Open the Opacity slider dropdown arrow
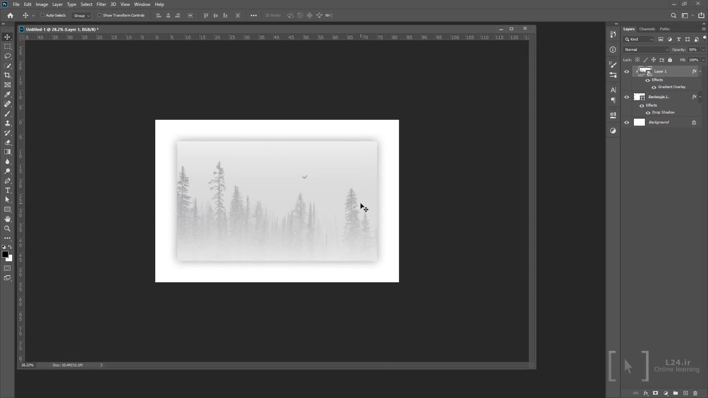The height and width of the screenshot is (398, 708). (703, 49)
